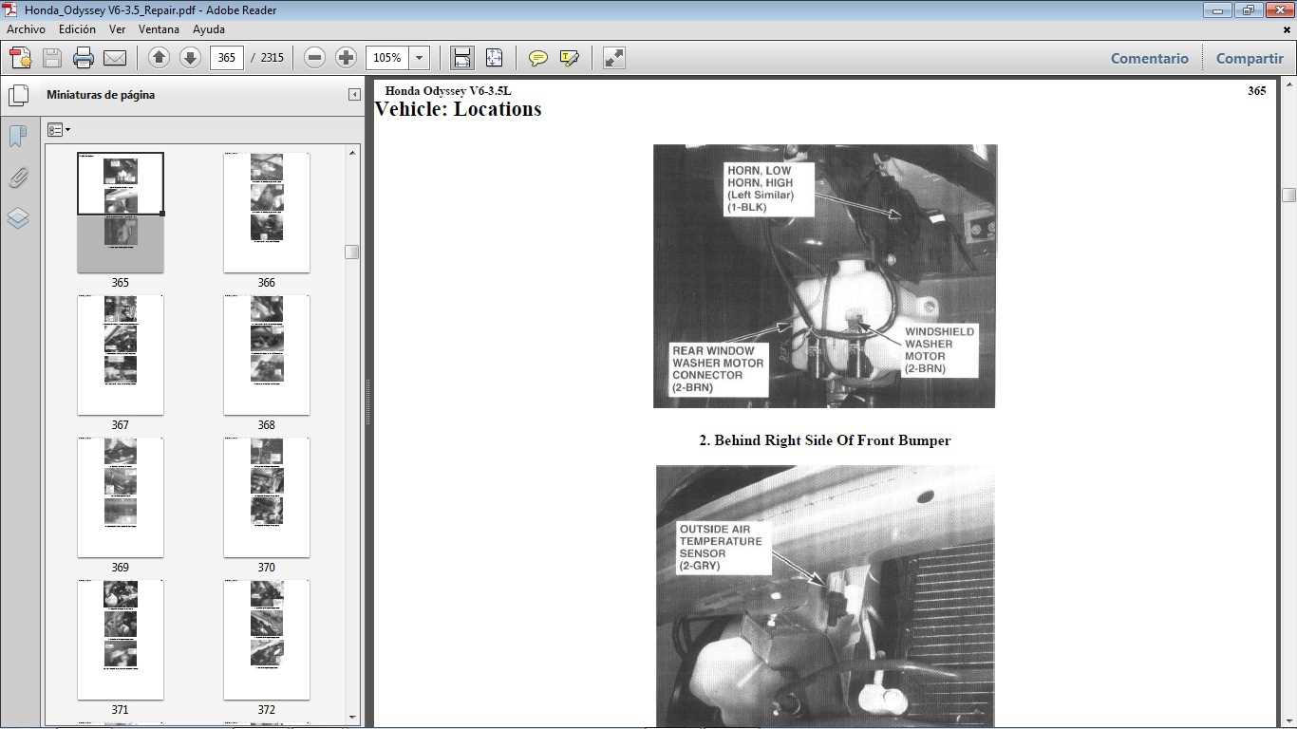Viewport: 1297px width, 729px height.
Task: Select page 365 thumbnail
Action: click(x=120, y=213)
